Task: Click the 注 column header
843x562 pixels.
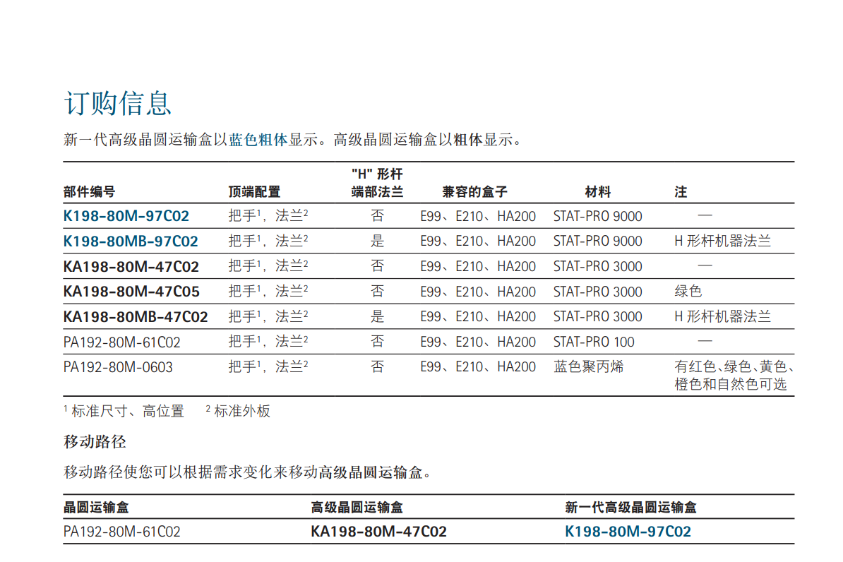Action: pyautogui.click(x=681, y=191)
